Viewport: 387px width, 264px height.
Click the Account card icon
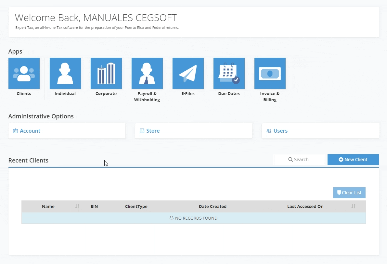click(x=15, y=131)
